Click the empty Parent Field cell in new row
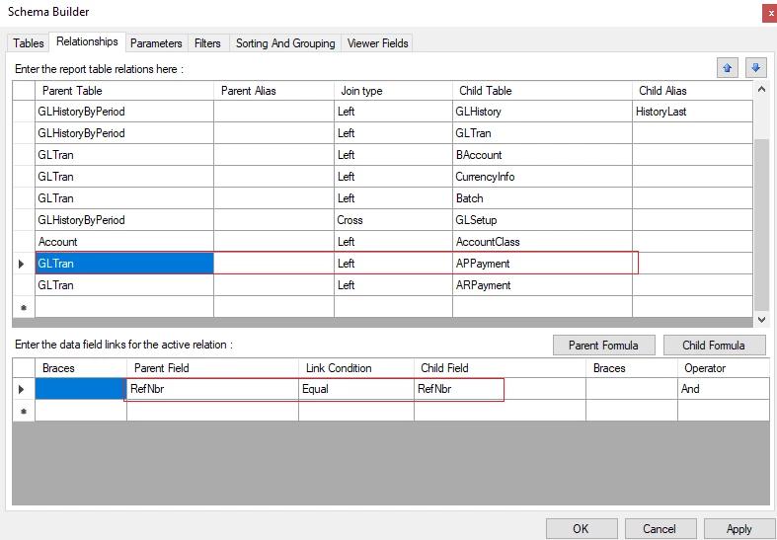This screenshot has height=540, width=777. coord(212,411)
